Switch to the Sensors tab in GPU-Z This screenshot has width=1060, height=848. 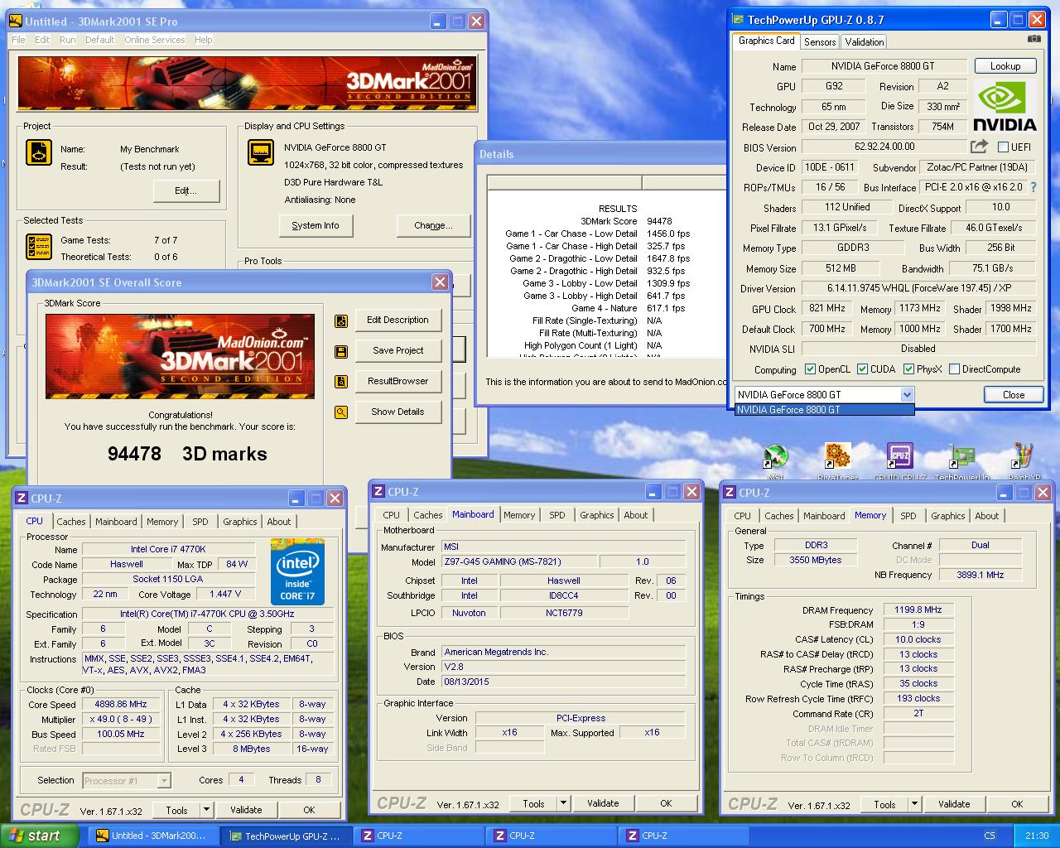tap(820, 41)
